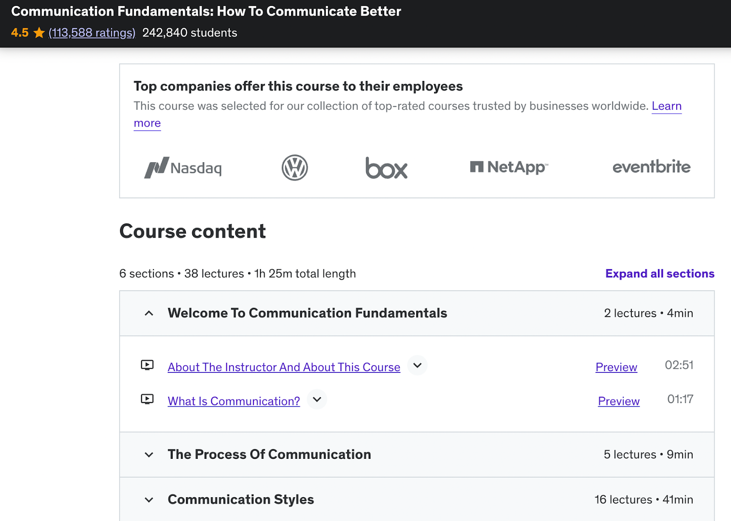Image resolution: width=731 pixels, height=521 pixels.
Task: Expand The Process Of Communication section
Action: click(x=148, y=455)
